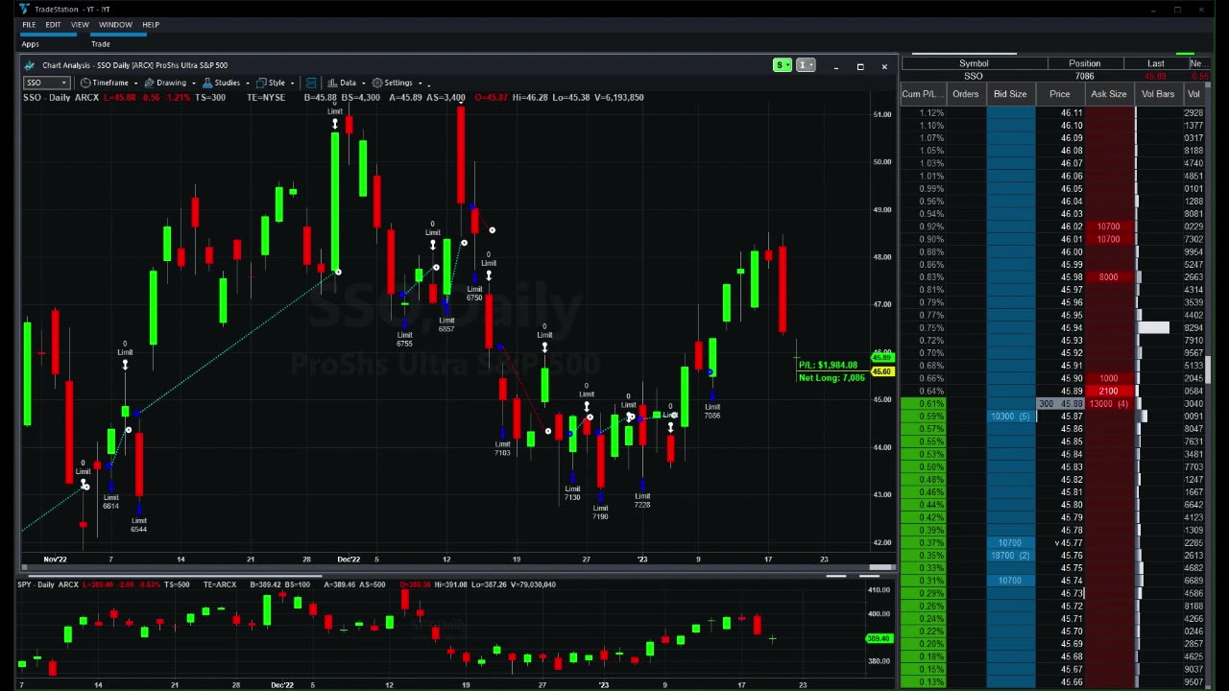The image size is (1229, 691).
Task: Click the Ask Size column header
Action: [1108, 94]
